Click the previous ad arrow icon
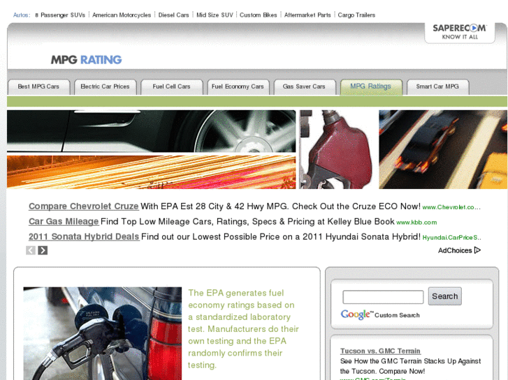Viewport: 508px width, 380px height. [x=31, y=250]
